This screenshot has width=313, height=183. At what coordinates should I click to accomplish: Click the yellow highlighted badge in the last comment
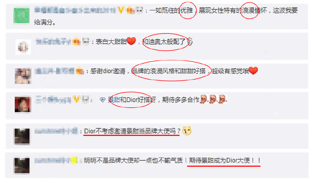[74, 160]
